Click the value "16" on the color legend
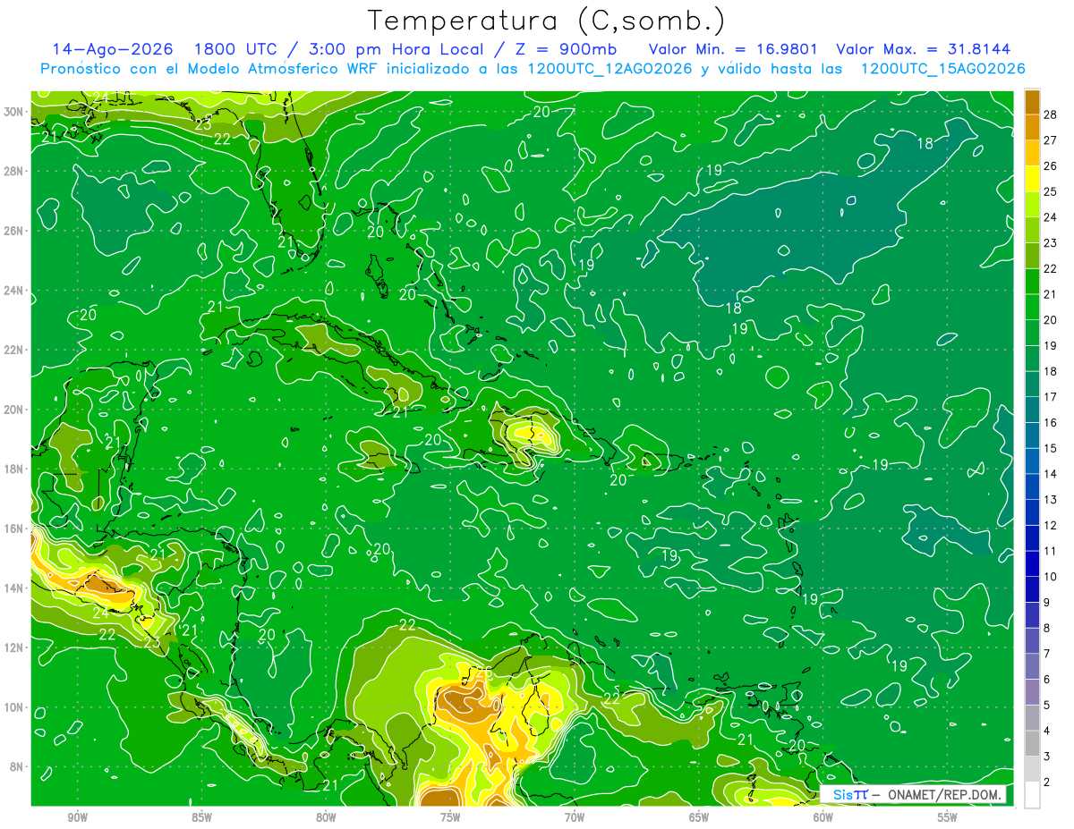Screen dimensions: 1074x829 1050,422
